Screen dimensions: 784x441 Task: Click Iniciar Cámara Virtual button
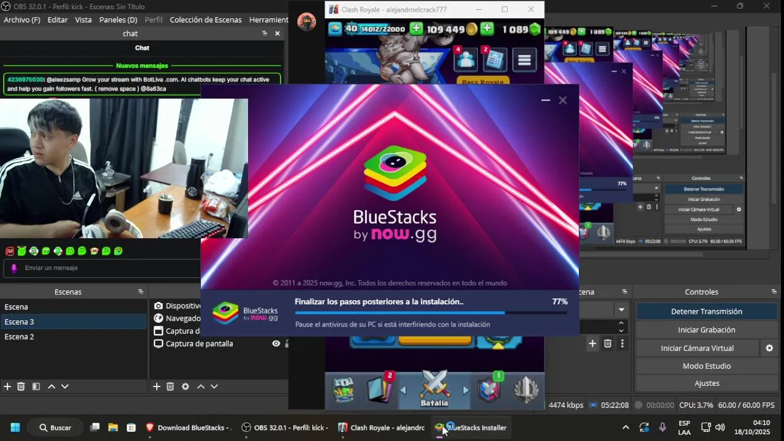pyautogui.click(x=697, y=348)
